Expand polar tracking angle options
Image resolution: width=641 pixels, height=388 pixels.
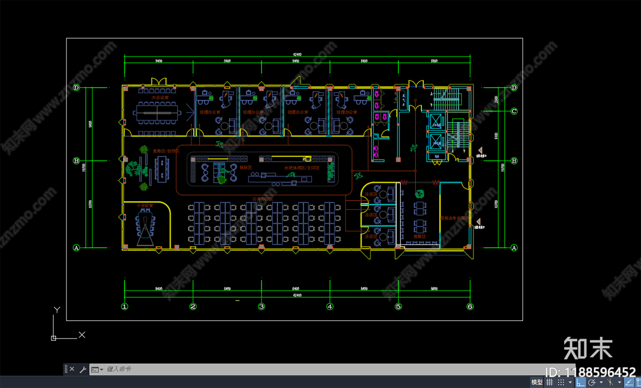coord(601,382)
